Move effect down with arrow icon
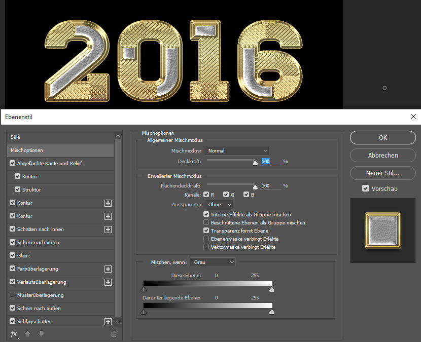 coord(42,334)
